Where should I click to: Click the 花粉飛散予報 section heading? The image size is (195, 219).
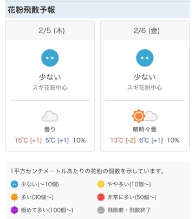tap(31, 10)
